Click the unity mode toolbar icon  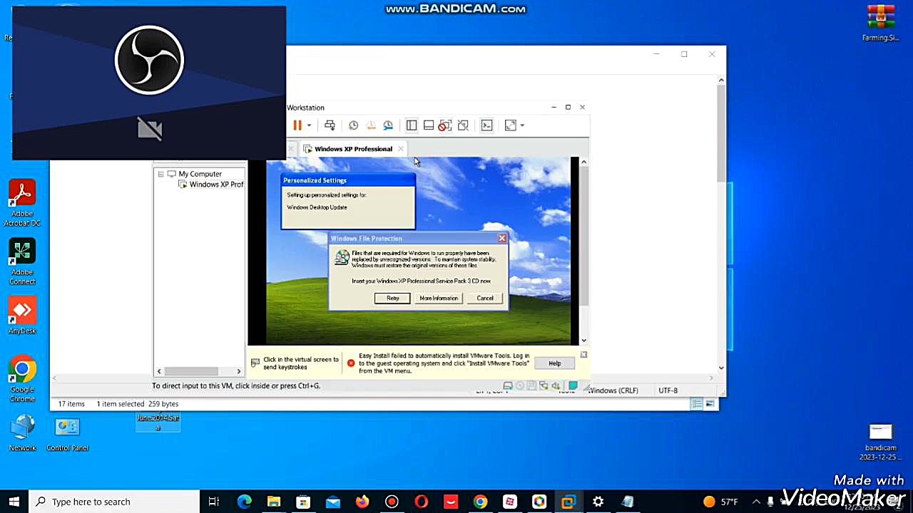click(x=463, y=125)
